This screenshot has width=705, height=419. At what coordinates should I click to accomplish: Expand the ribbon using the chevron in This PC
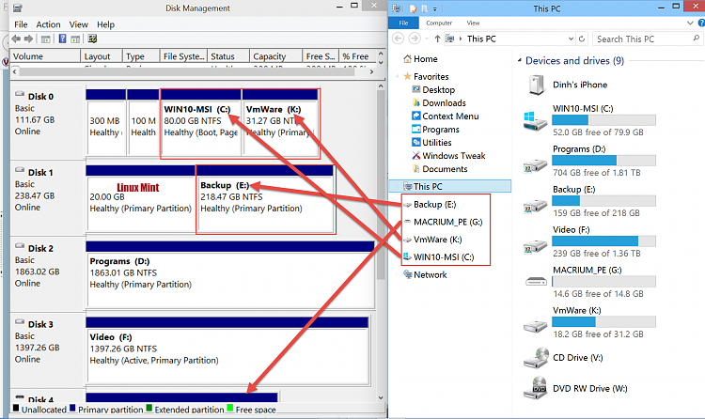click(x=690, y=23)
